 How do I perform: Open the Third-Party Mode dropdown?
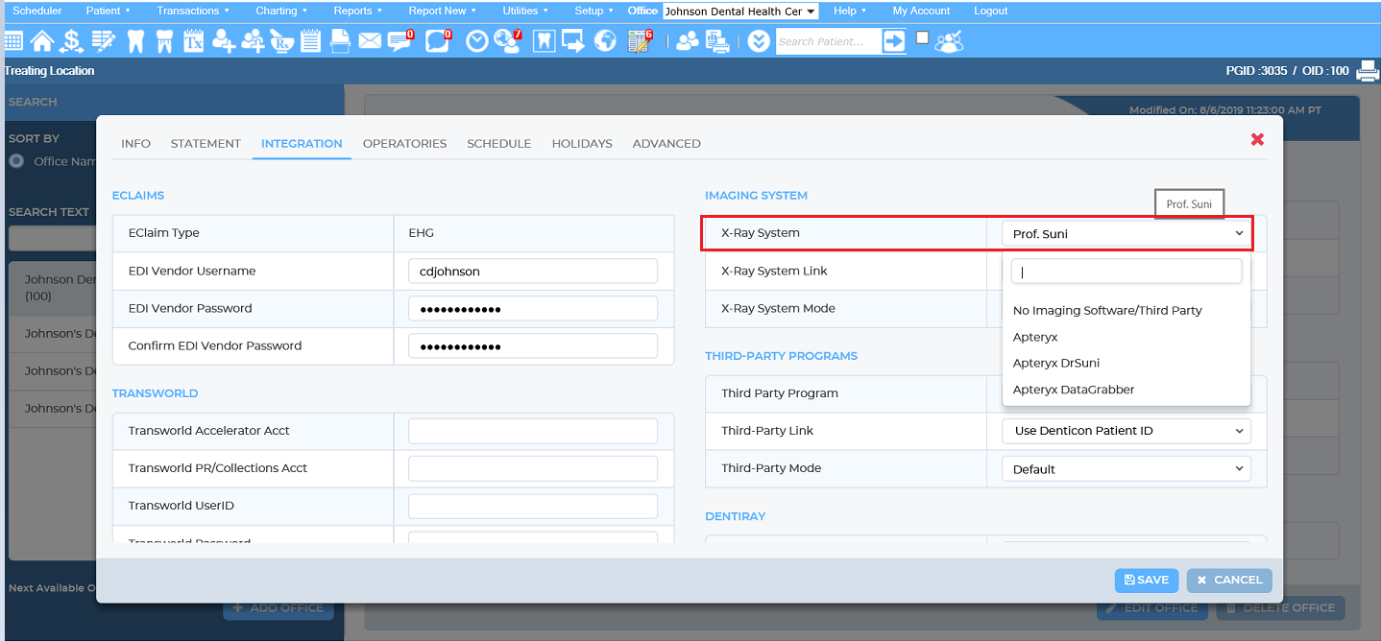1127,468
